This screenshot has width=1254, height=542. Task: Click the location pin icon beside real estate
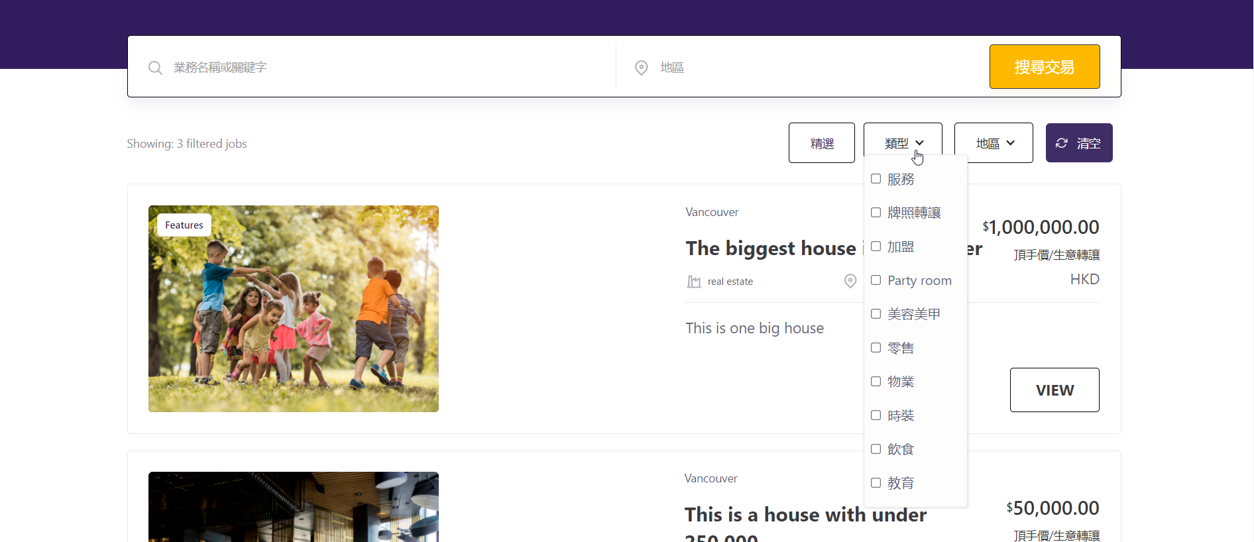pyautogui.click(x=850, y=281)
